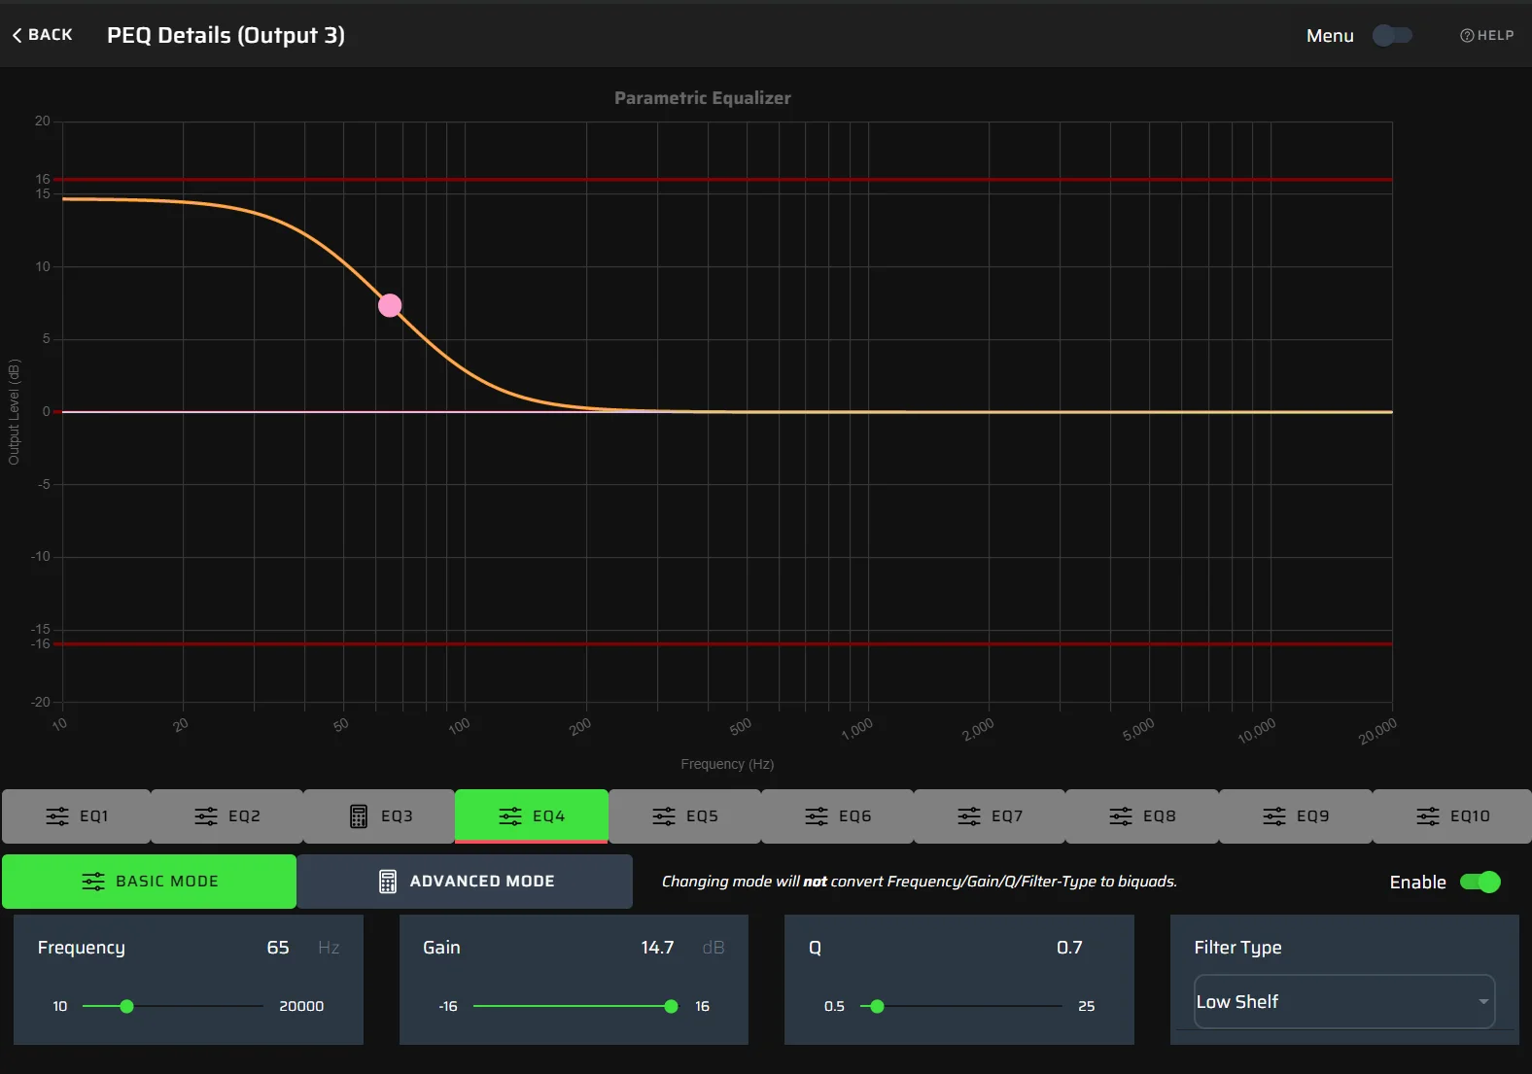Expand Filter Type using the dropdown arrow
Screen dimensions: 1532x1074
pyautogui.click(x=1483, y=1001)
